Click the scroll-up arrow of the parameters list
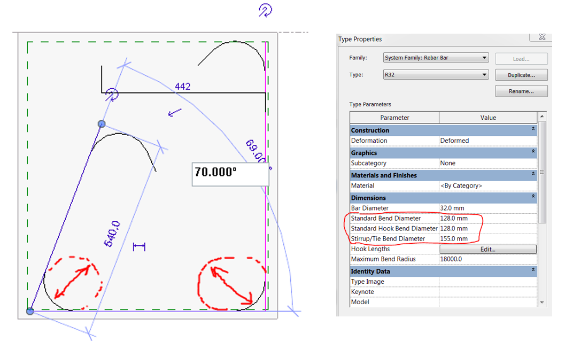Screen dimensions: 565x341 click(x=541, y=117)
